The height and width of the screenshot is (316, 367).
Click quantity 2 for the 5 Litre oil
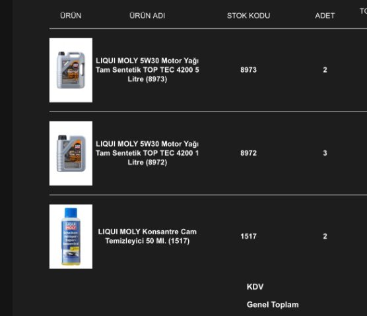point(325,70)
